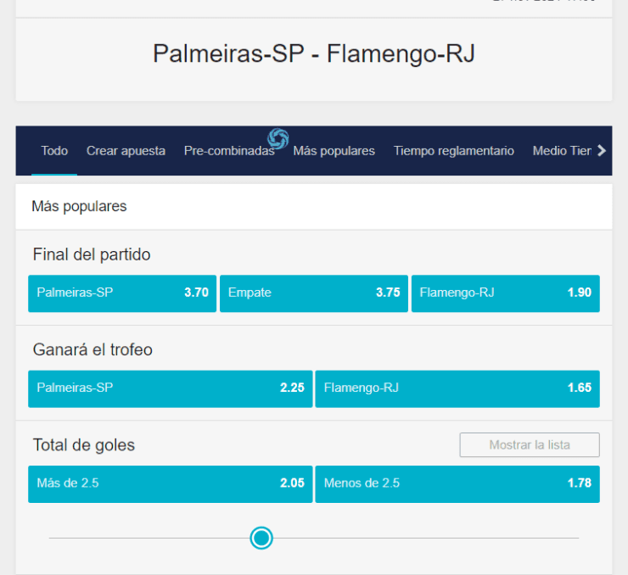Bet on Menos de 2.5 goals
The height and width of the screenshot is (575, 628).
click(457, 483)
